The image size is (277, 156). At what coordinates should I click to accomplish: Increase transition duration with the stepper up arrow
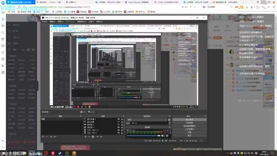170,122
